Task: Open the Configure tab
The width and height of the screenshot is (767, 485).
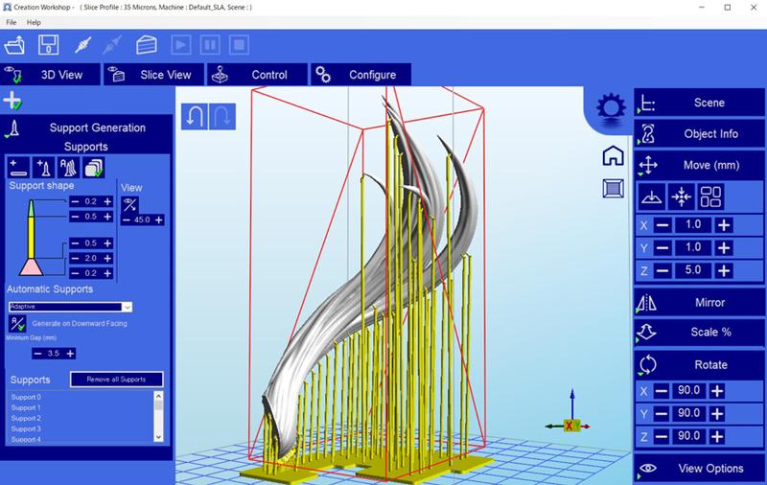Action: pos(360,75)
